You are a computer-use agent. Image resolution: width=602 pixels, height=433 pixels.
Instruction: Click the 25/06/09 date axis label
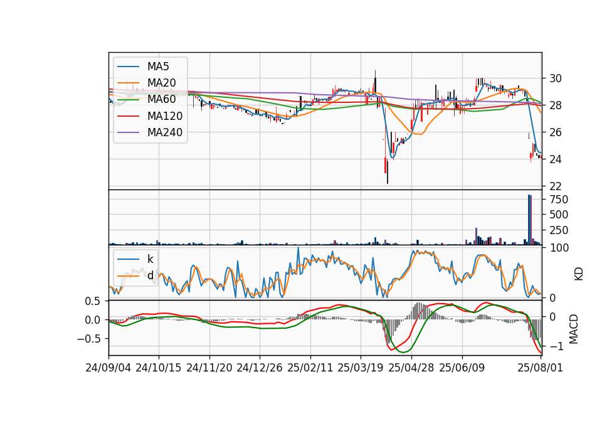pyautogui.click(x=462, y=368)
